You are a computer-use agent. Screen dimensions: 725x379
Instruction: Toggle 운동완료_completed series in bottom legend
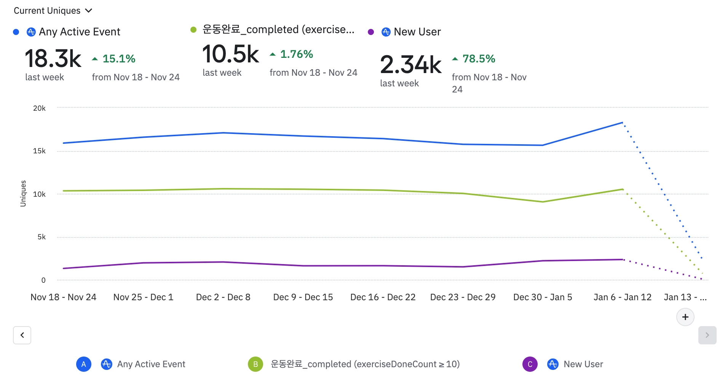coord(365,364)
